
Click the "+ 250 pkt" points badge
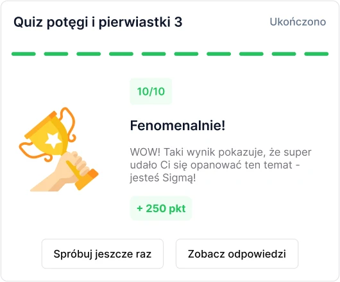161,208
